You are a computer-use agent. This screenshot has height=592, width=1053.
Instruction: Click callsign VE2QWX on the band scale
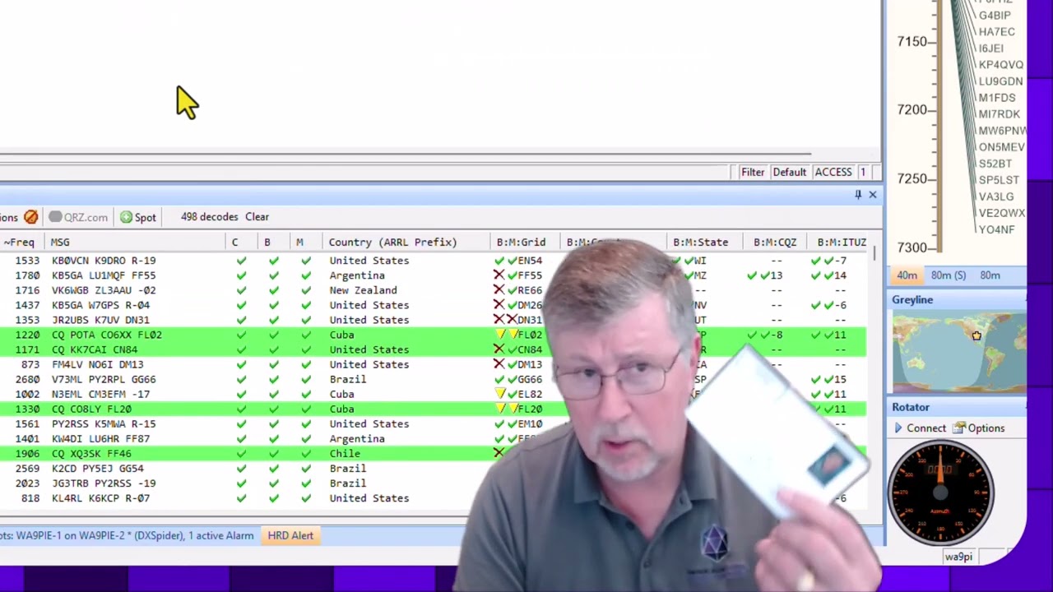[x=1002, y=213]
